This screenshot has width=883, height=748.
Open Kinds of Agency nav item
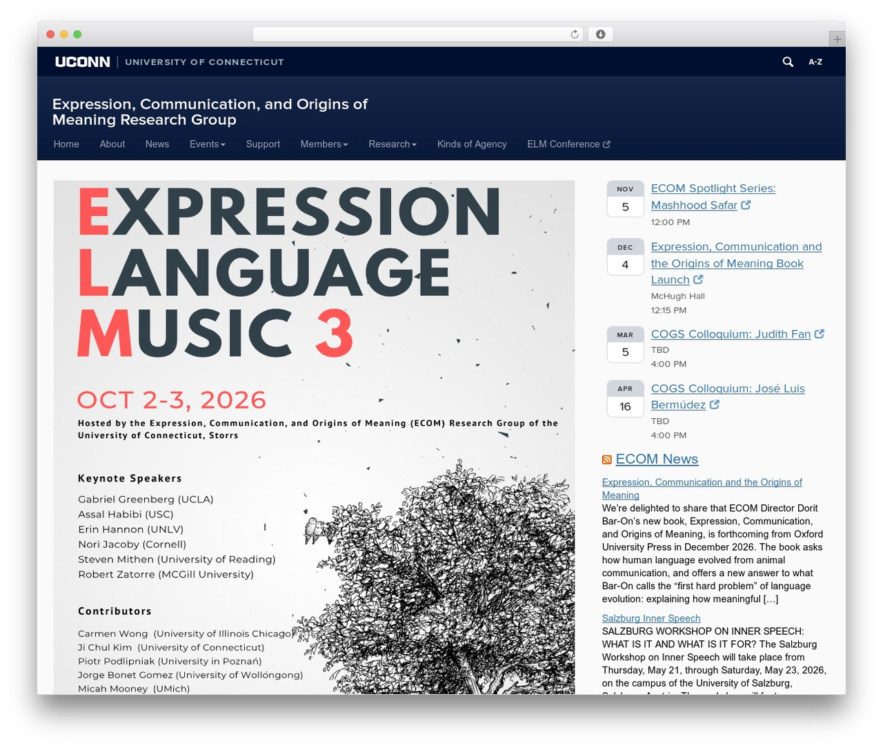tap(472, 144)
